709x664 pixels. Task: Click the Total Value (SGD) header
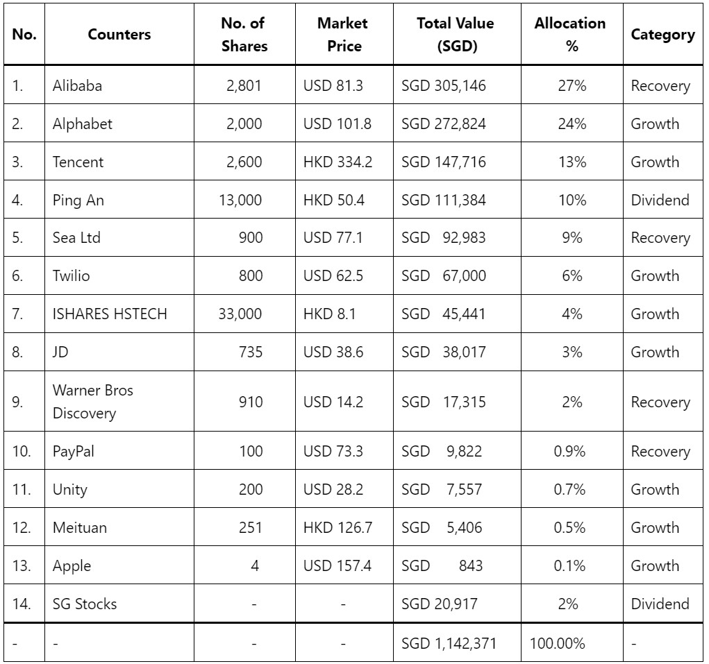457,34
